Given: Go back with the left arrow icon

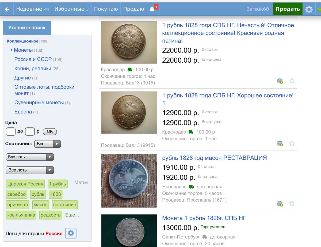Looking at the screenshot, I should pyautogui.click(x=7, y=9).
